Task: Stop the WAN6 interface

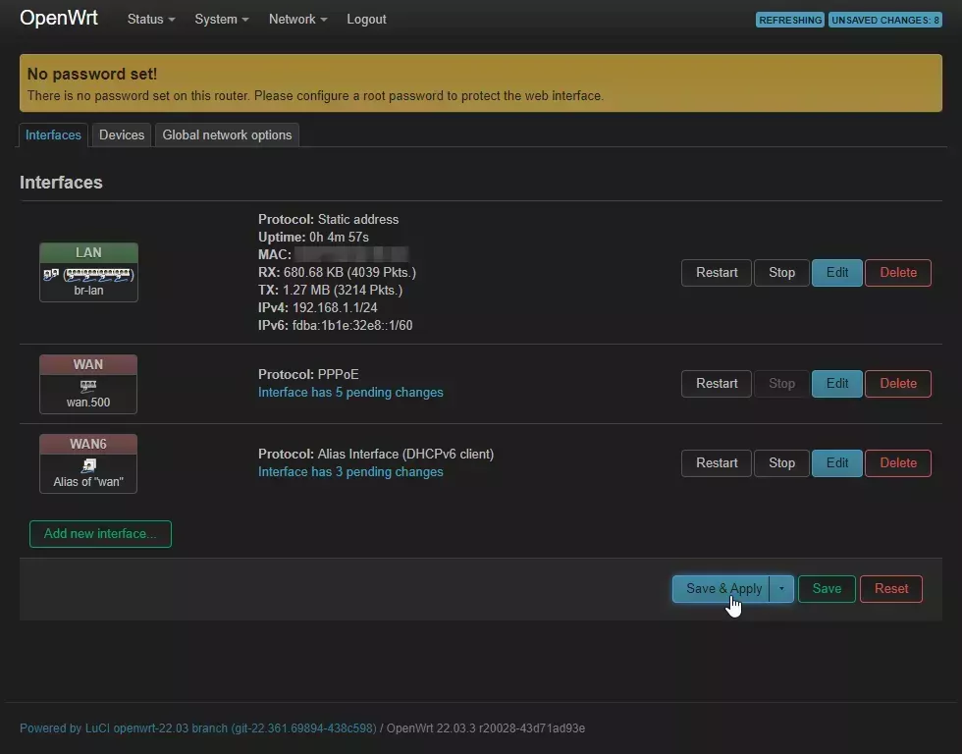Action: [x=781, y=463]
